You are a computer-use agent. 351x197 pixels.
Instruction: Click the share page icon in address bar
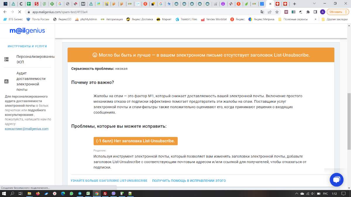tap(269, 12)
